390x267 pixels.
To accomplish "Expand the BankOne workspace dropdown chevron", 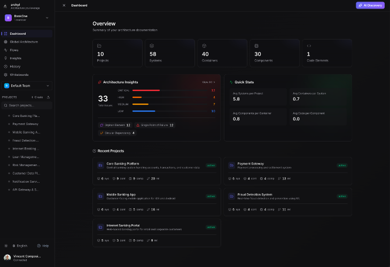I will 47,18.
